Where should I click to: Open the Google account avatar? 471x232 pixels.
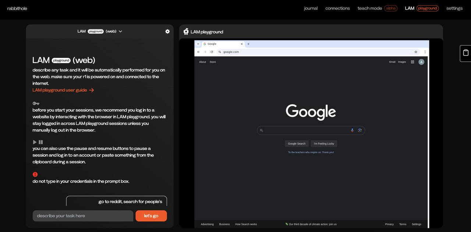tap(421, 62)
